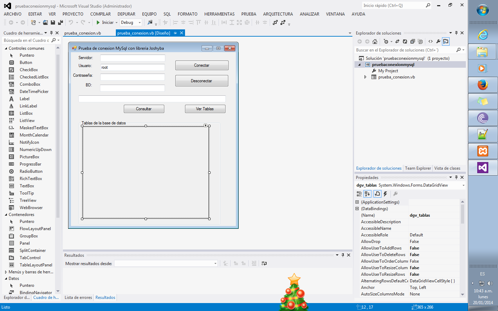
Task: Click the Refresh icon in Explorador de soluciones
Action: (405, 41)
